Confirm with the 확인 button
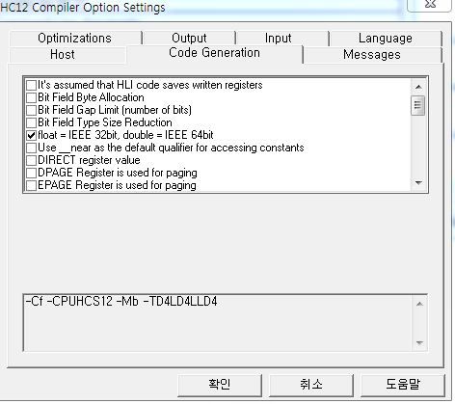 [220, 385]
